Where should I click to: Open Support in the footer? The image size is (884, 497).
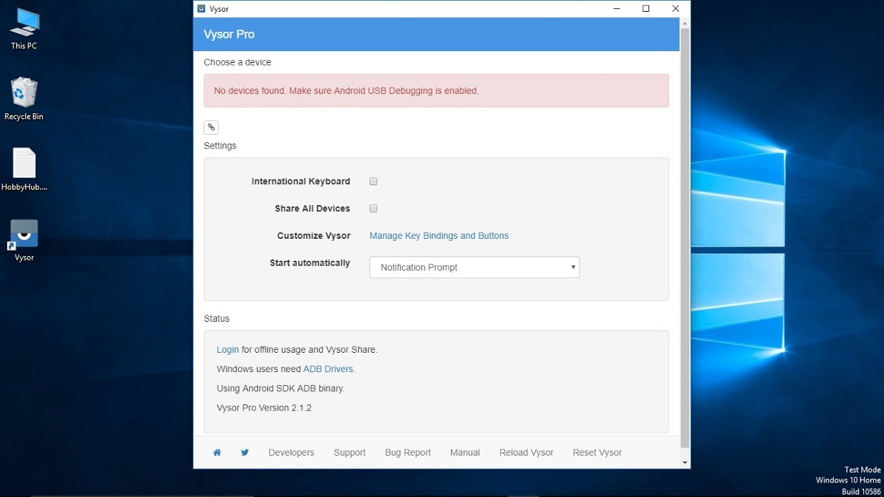[x=349, y=453]
